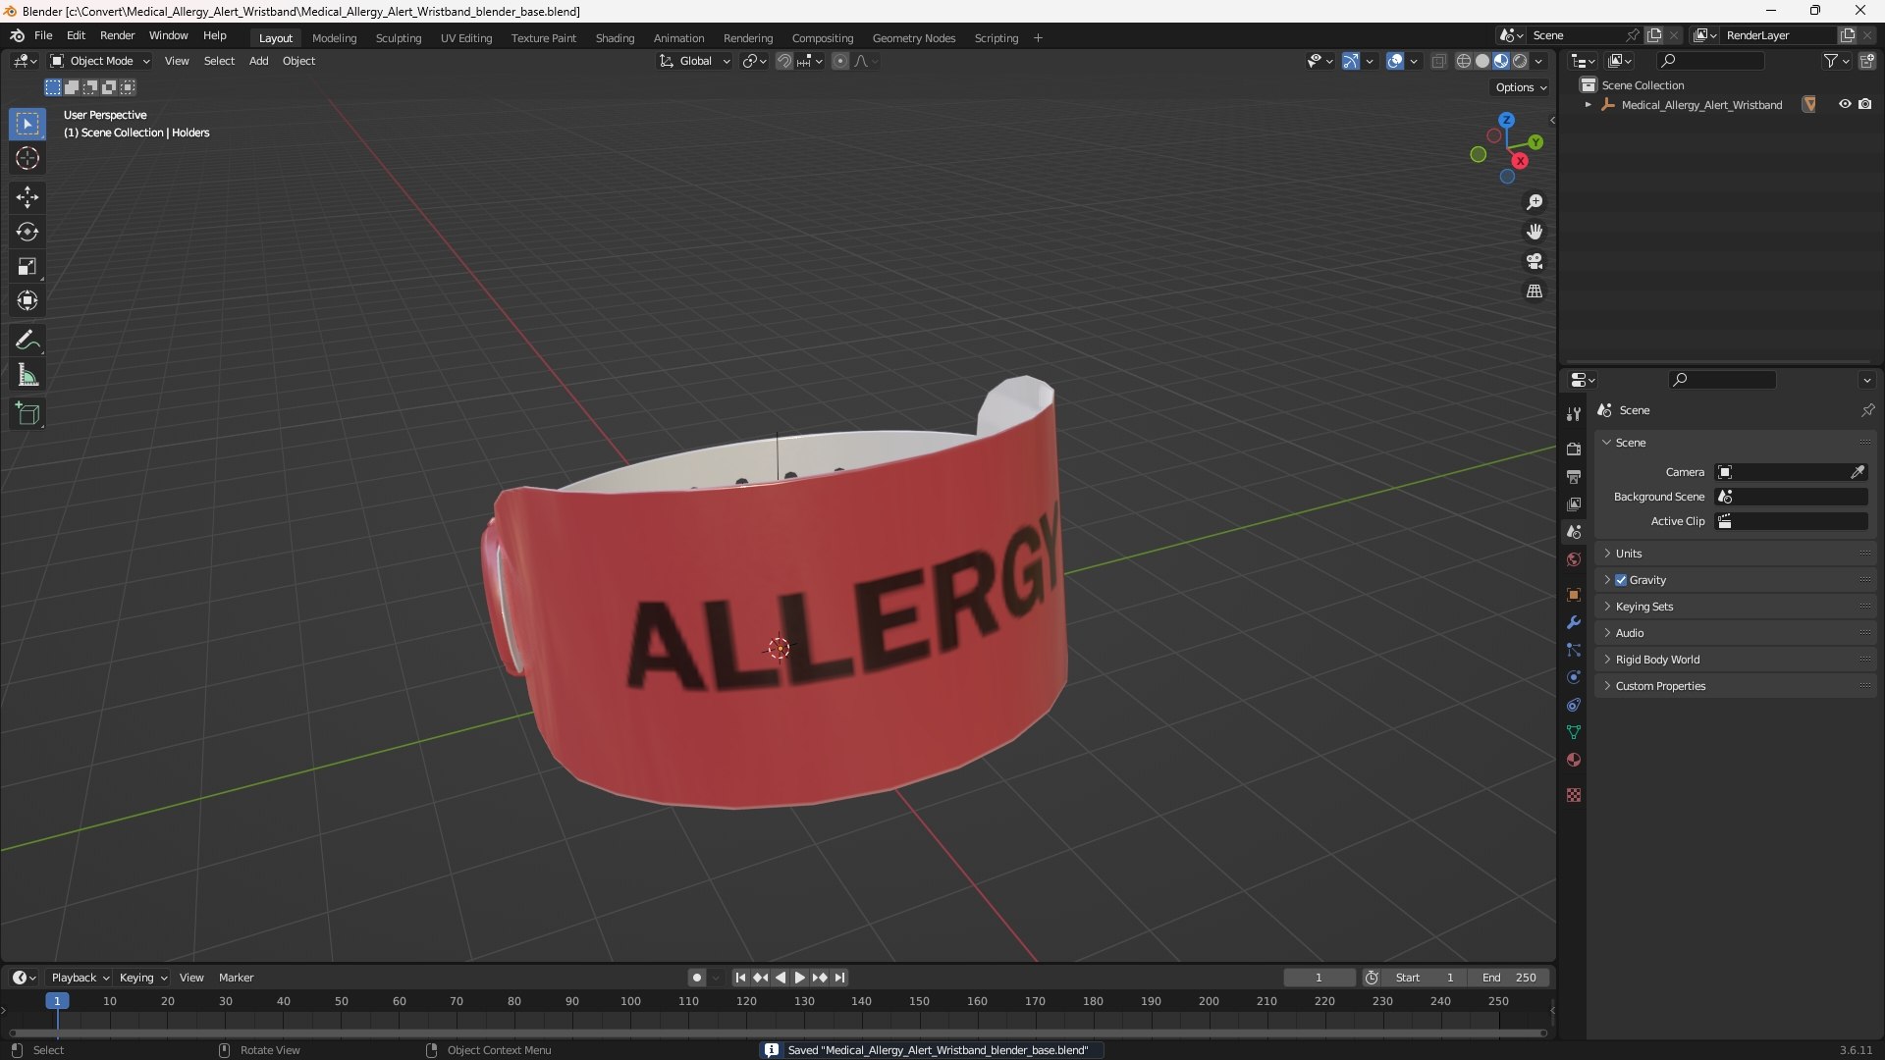Disable Medical_Allergy_Alert_Wristband in renders camera icon
This screenshot has width=1885, height=1060.
tap(1865, 105)
